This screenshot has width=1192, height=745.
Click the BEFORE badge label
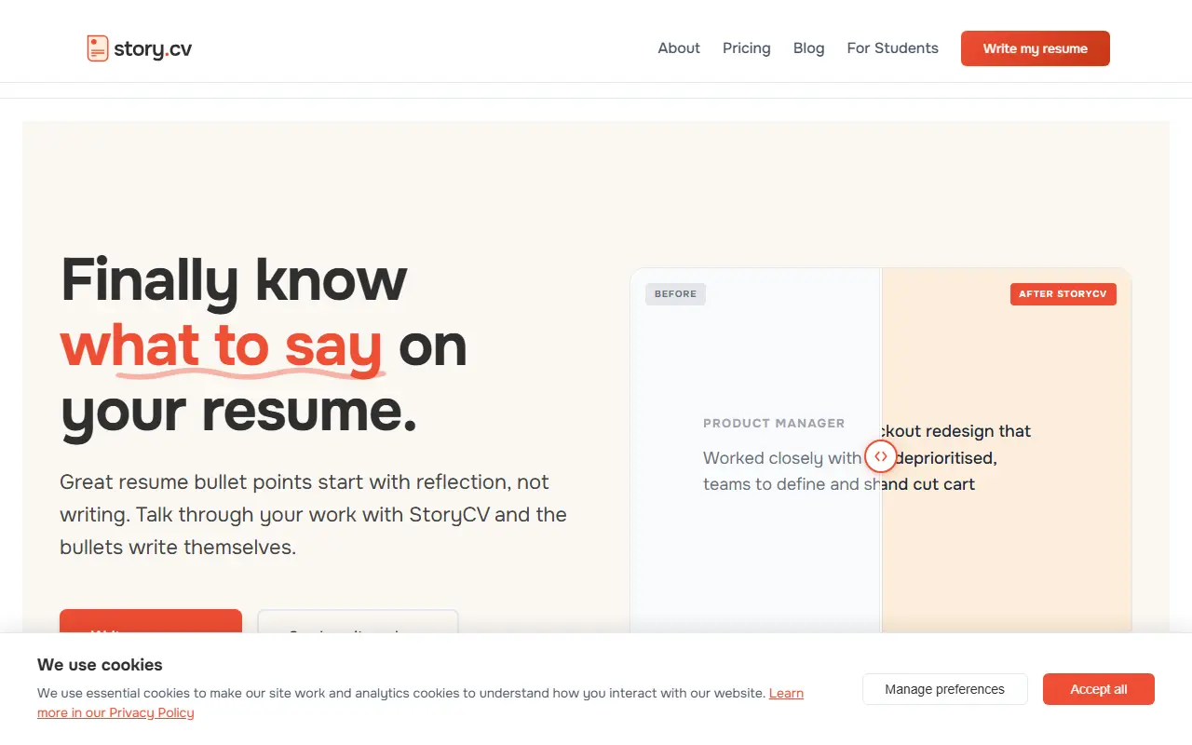click(676, 294)
